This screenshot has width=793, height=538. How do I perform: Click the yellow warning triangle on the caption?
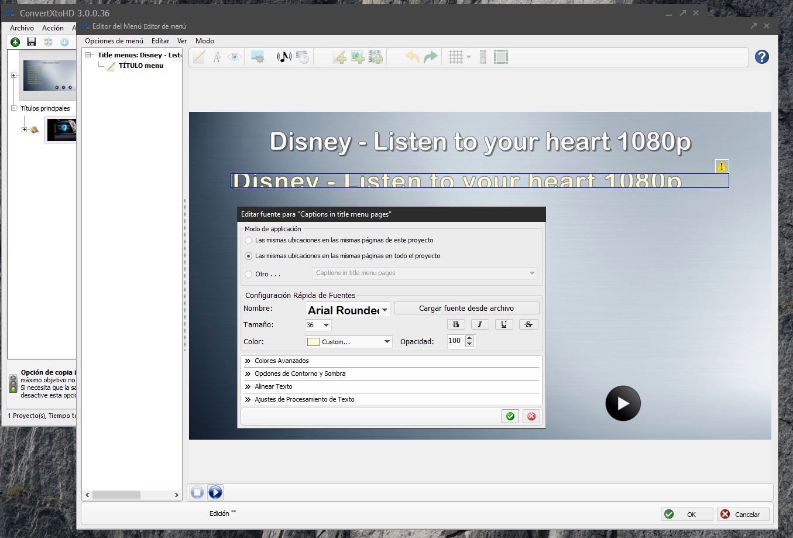coord(722,166)
